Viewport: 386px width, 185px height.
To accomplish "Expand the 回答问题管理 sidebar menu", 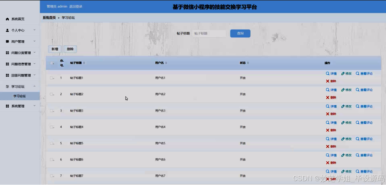I will [20, 75].
